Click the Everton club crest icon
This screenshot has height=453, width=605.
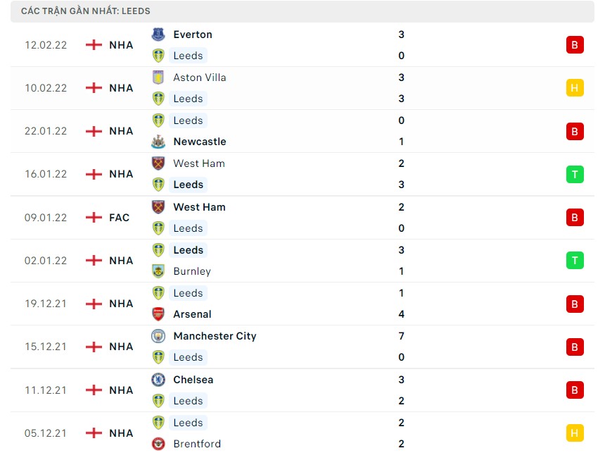click(x=158, y=35)
